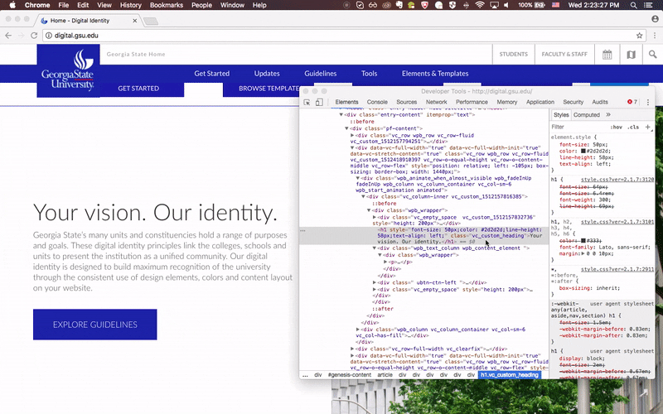Viewport: 663px width, 414px height.
Task: Close the Home - Digital Identity tab
Action: coord(135,20)
